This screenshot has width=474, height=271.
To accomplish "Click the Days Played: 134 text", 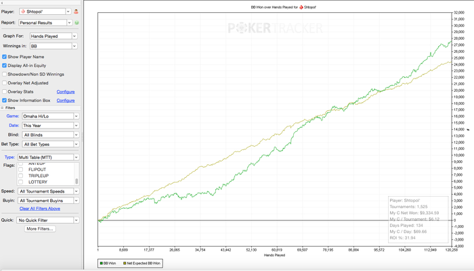I will coord(406,226).
